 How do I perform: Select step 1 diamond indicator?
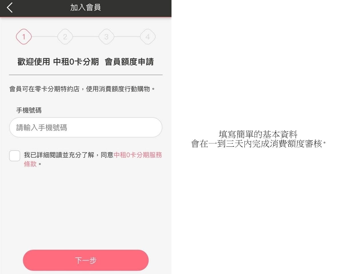[24, 37]
